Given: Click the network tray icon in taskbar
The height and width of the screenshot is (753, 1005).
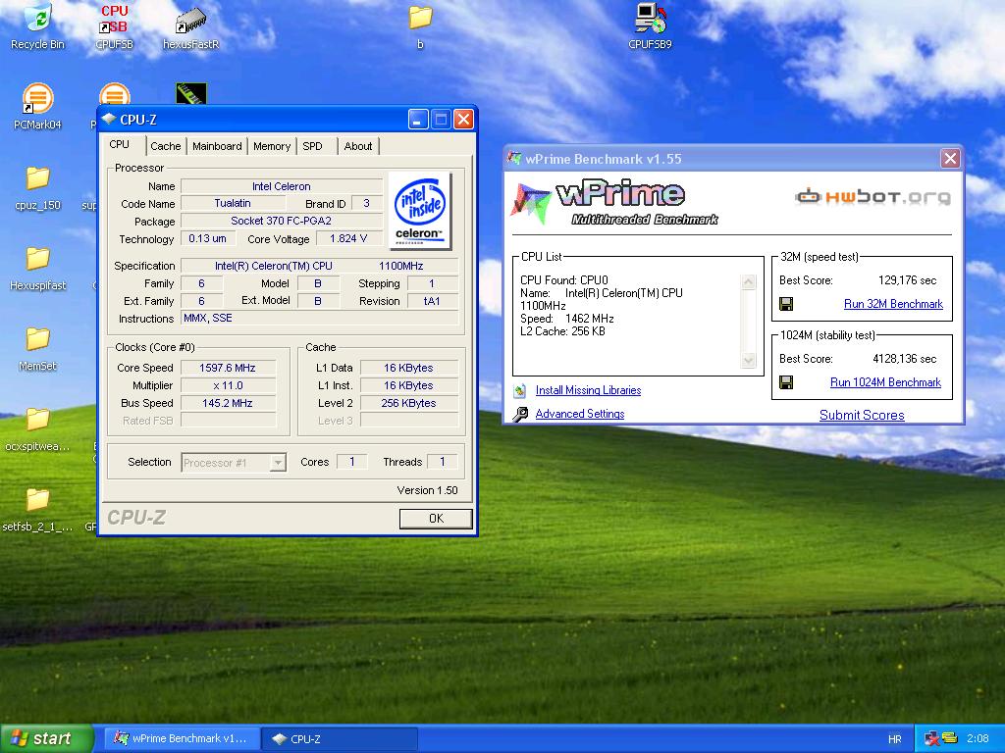Looking at the screenshot, I should click(x=932, y=739).
